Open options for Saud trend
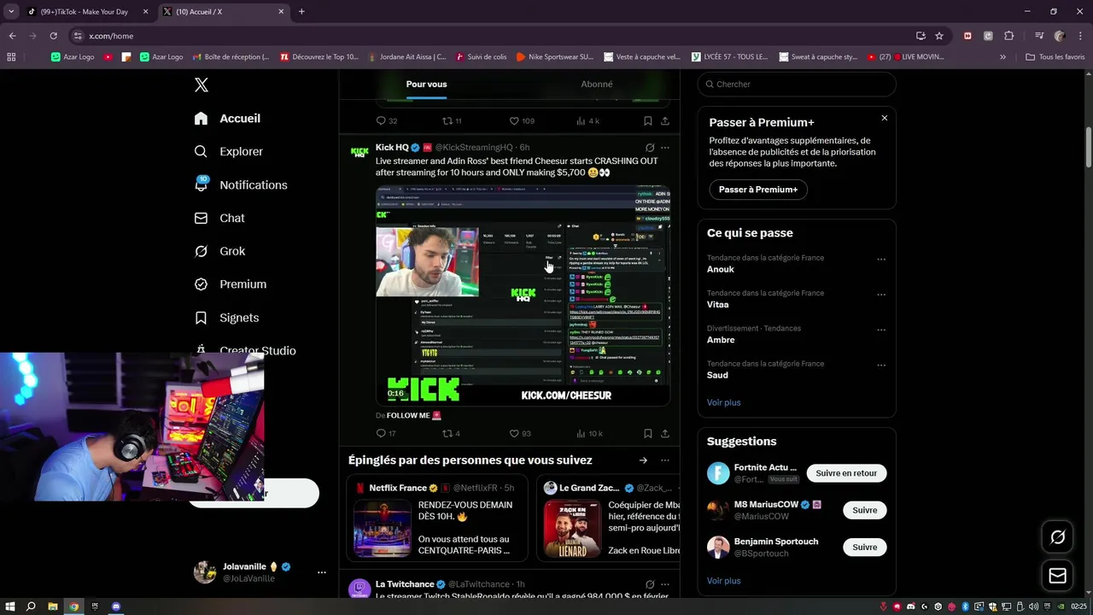The height and width of the screenshot is (615, 1093). pos(881,366)
